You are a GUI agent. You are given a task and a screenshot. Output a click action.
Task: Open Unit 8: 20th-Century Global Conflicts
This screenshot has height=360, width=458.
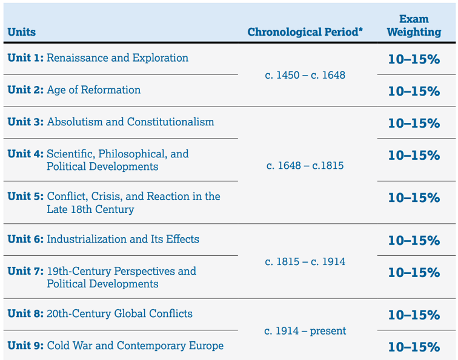point(100,313)
